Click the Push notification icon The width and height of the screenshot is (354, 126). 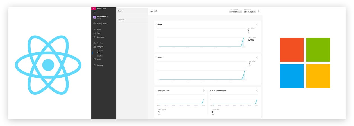tap(94, 59)
